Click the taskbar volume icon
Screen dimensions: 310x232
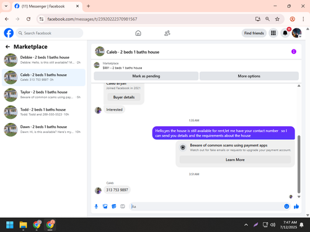[273, 225]
